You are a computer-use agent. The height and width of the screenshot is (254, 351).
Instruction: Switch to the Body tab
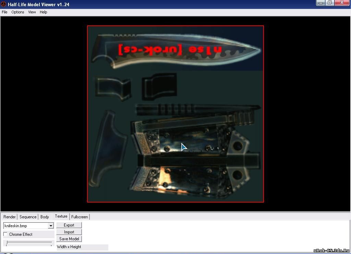point(45,217)
